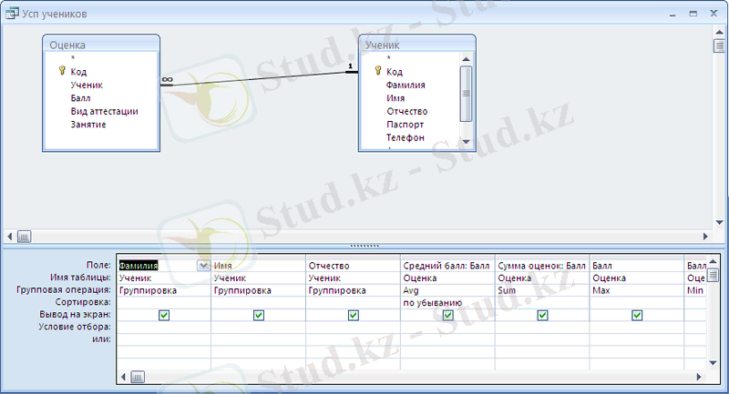Click the Ученик table title bar
Viewport: 729px width, 394px height.
[417, 45]
